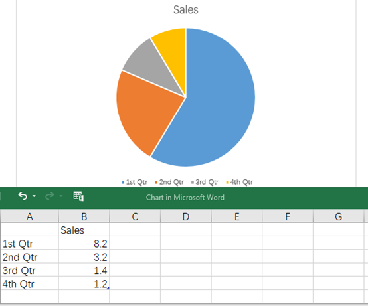Screen dimensions: 368x306
Task: Click the Sales chart title
Action: (x=185, y=10)
